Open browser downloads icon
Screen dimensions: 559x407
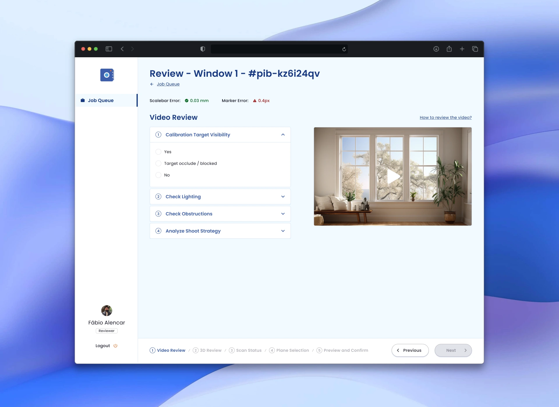point(436,49)
